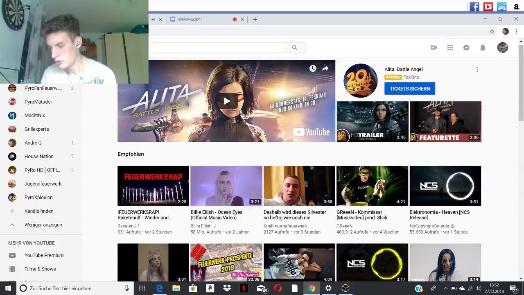Click the YouTube search magnifier button
Screen dimensions: 524x295
point(294,48)
